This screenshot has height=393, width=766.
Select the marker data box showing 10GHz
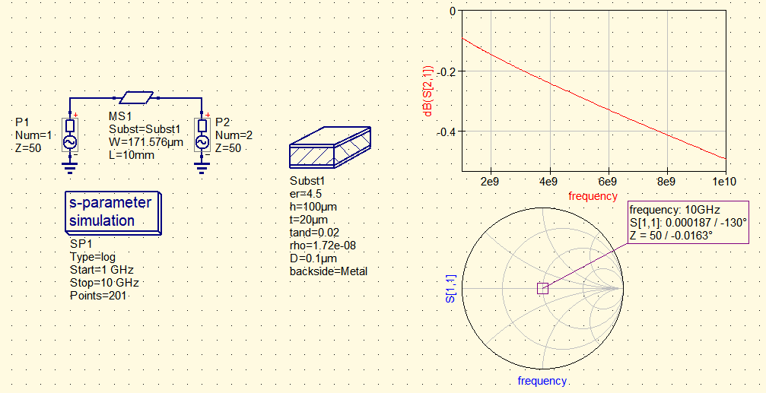(x=688, y=222)
